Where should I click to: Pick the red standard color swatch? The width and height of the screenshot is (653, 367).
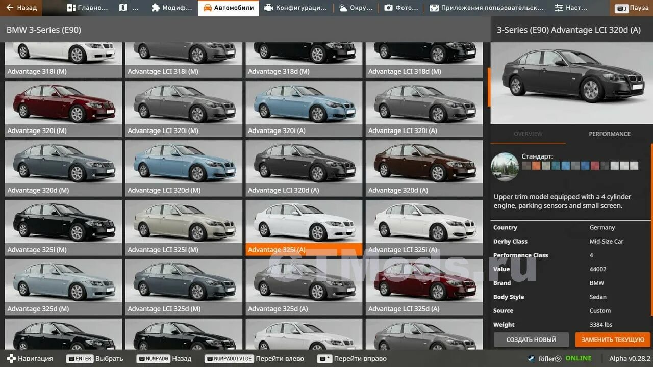coord(595,166)
